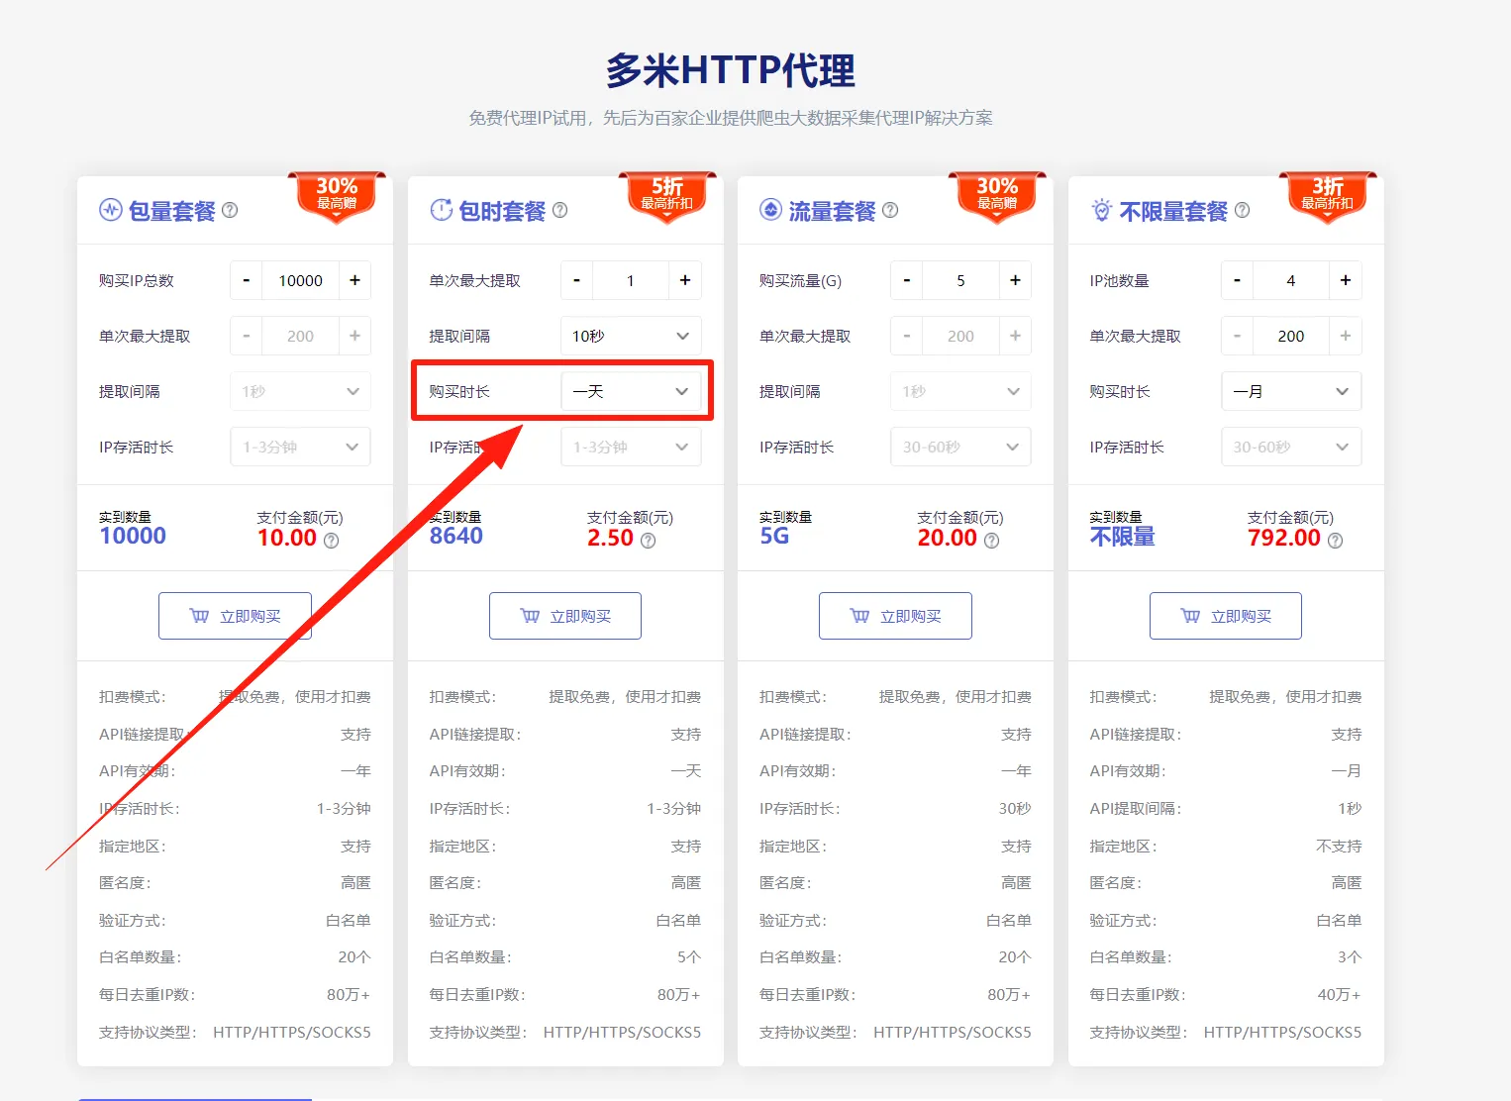Open IP存活时长 dropdown in 包时套餐

631,447
